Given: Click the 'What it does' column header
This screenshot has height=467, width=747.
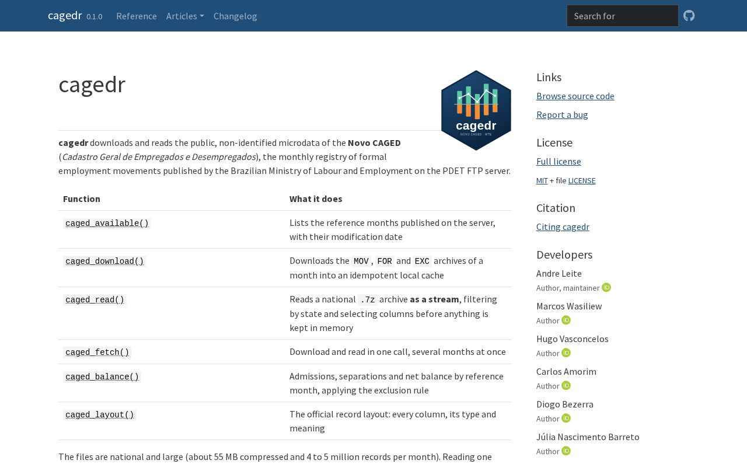Looking at the screenshot, I should click(316, 198).
